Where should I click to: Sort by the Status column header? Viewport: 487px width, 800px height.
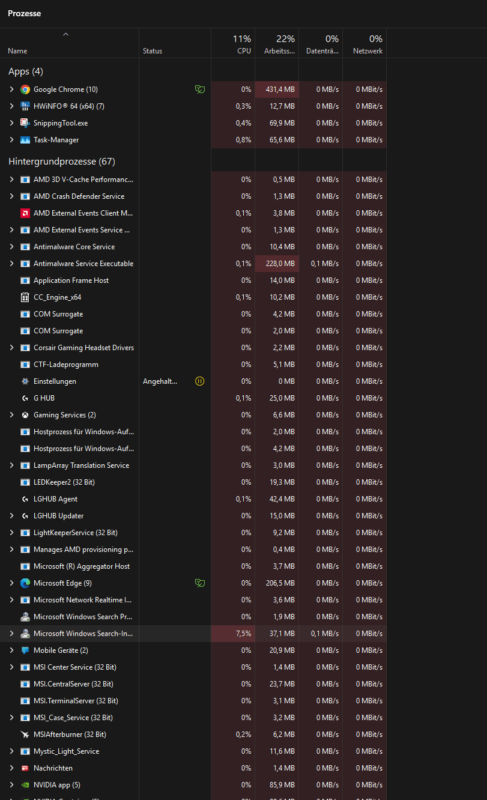point(175,43)
